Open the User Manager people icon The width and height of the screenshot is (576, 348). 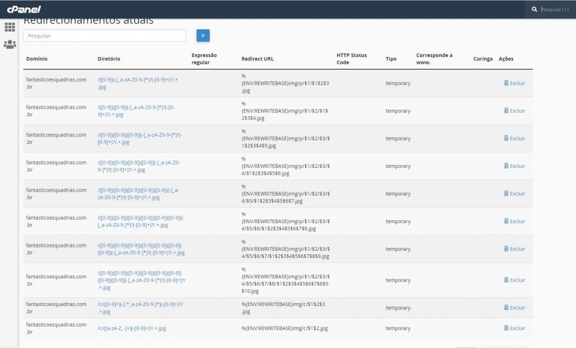pyautogui.click(x=10, y=44)
